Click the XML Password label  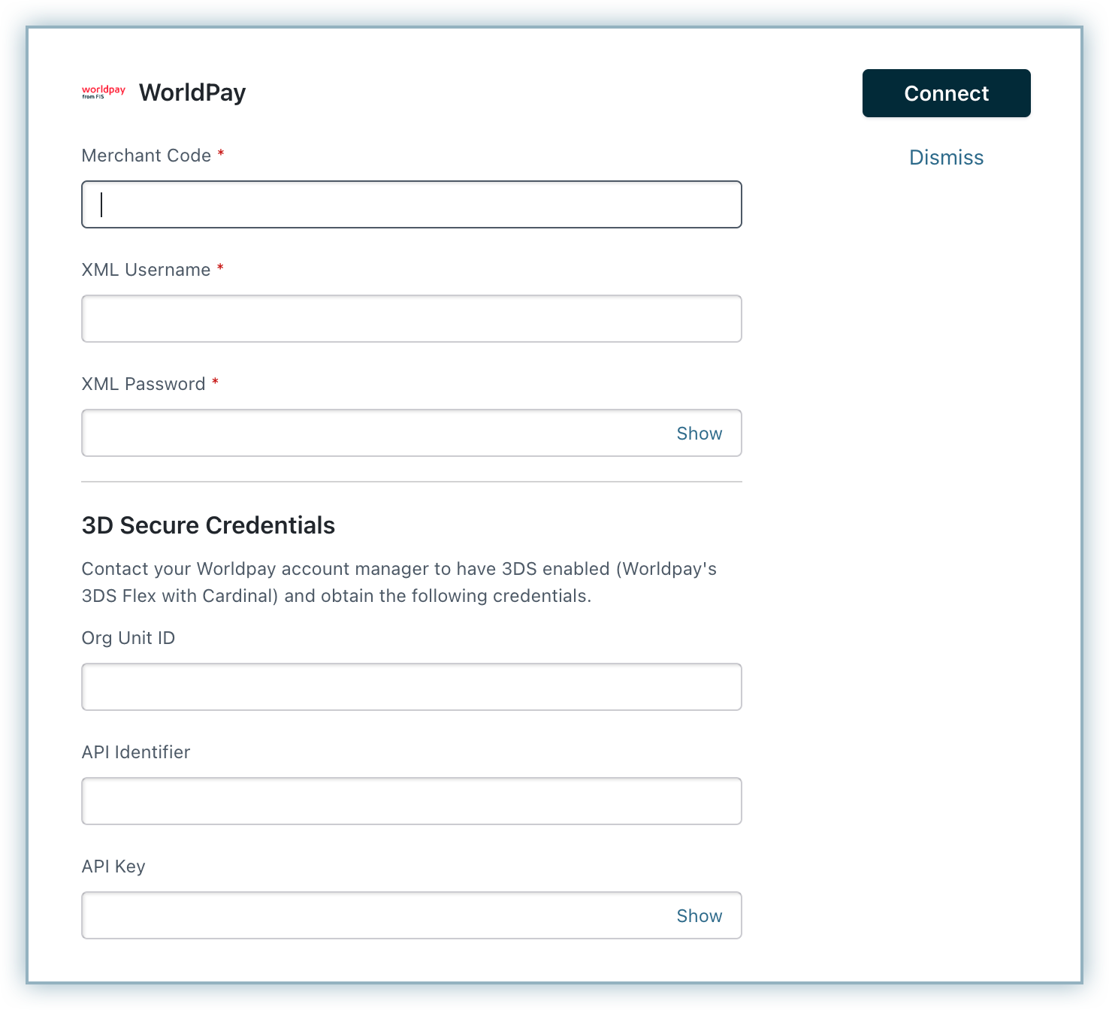(x=144, y=384)
